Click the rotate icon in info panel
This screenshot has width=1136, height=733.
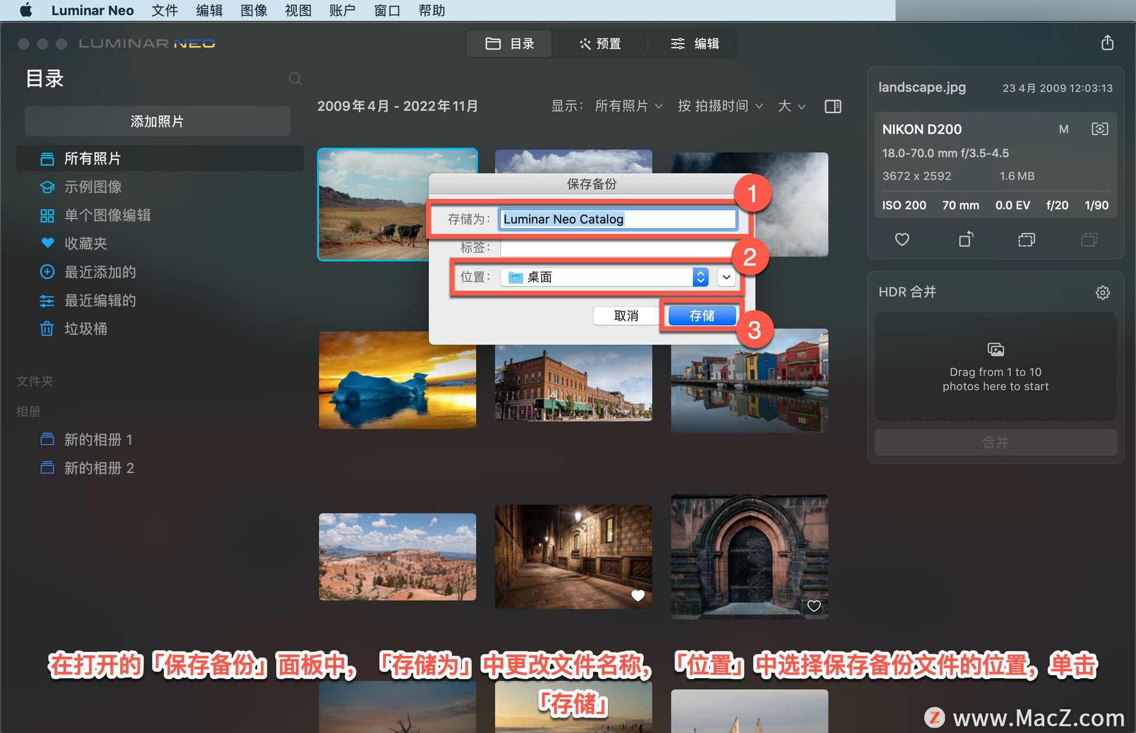[x=966, y=239]
